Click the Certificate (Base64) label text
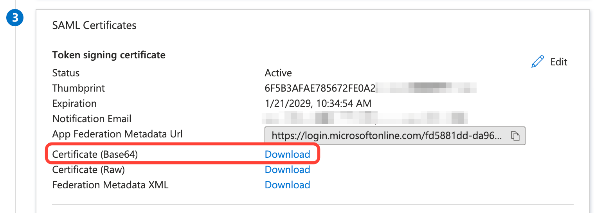Viewport: 594px width, 213px height. (95, 154)
